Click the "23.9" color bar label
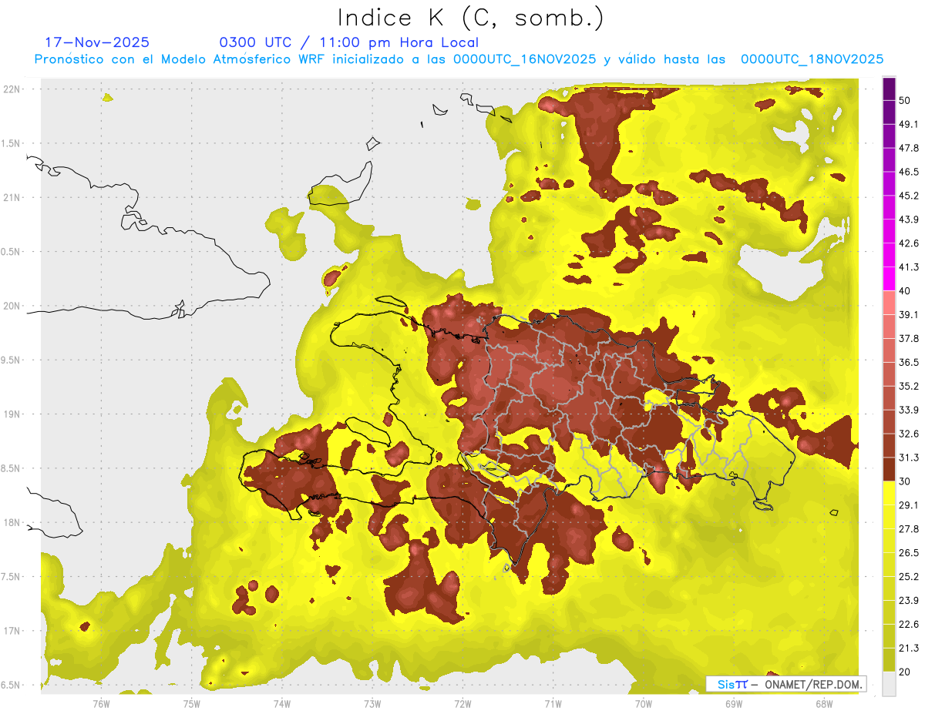The image size is (925, 714). point(909,600)
